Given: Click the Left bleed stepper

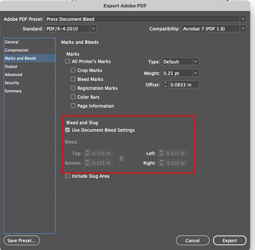Looking at the screenshot, I should click(x=161, y=153).
